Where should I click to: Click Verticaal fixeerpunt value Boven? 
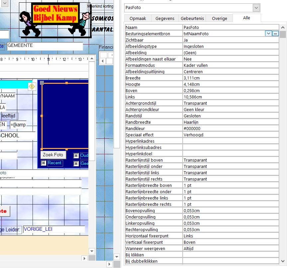point(231,242)
